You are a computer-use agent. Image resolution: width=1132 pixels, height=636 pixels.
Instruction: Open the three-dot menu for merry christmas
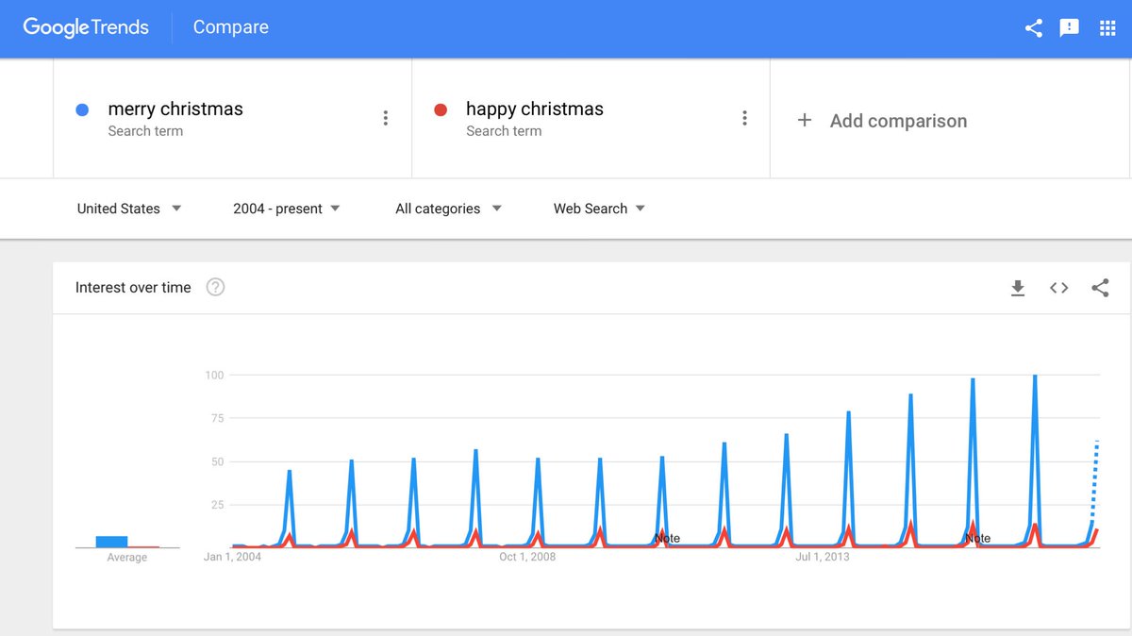[385, 118]
